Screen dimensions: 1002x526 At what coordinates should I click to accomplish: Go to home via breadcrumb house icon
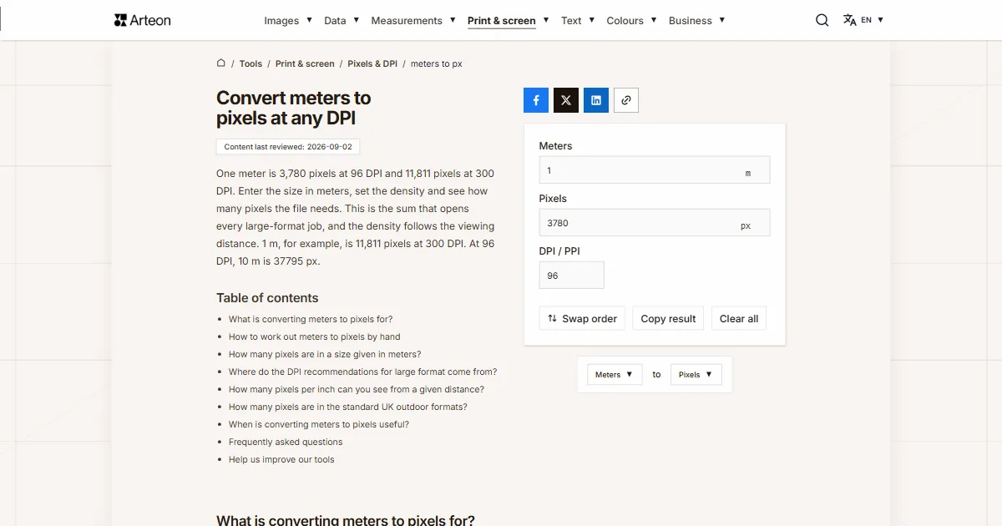[221, 63]
